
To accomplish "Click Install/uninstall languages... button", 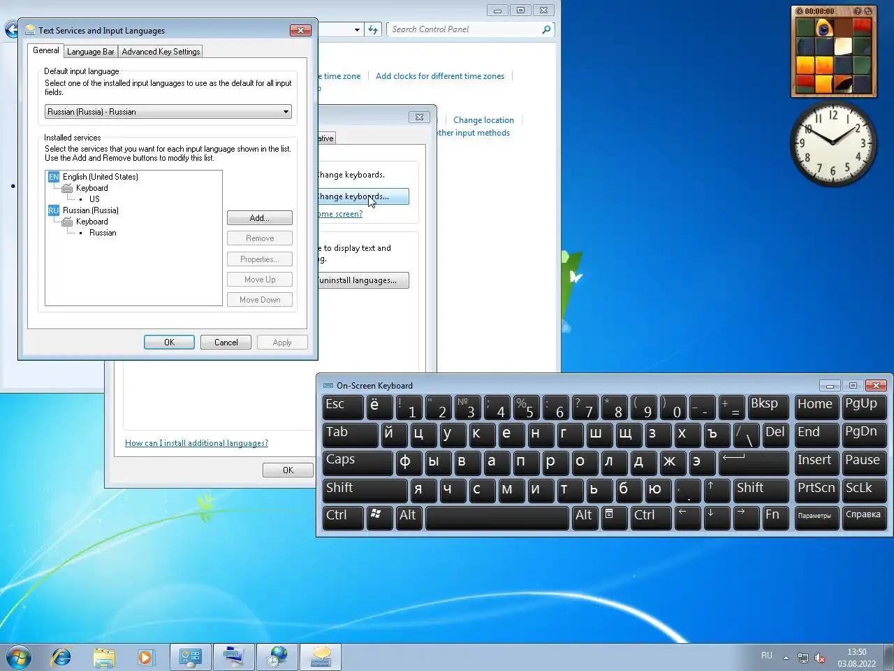I will click(363, 280).
